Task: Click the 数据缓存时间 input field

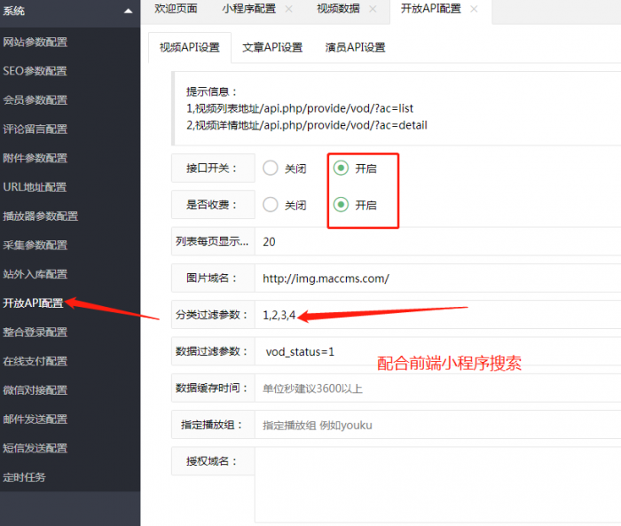Action: point(438,389)
